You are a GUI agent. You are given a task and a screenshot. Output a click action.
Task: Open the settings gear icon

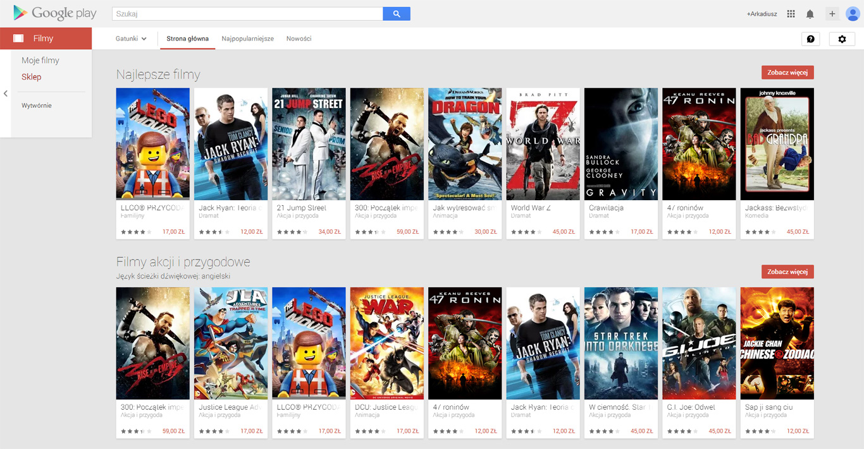coord(842,39)
